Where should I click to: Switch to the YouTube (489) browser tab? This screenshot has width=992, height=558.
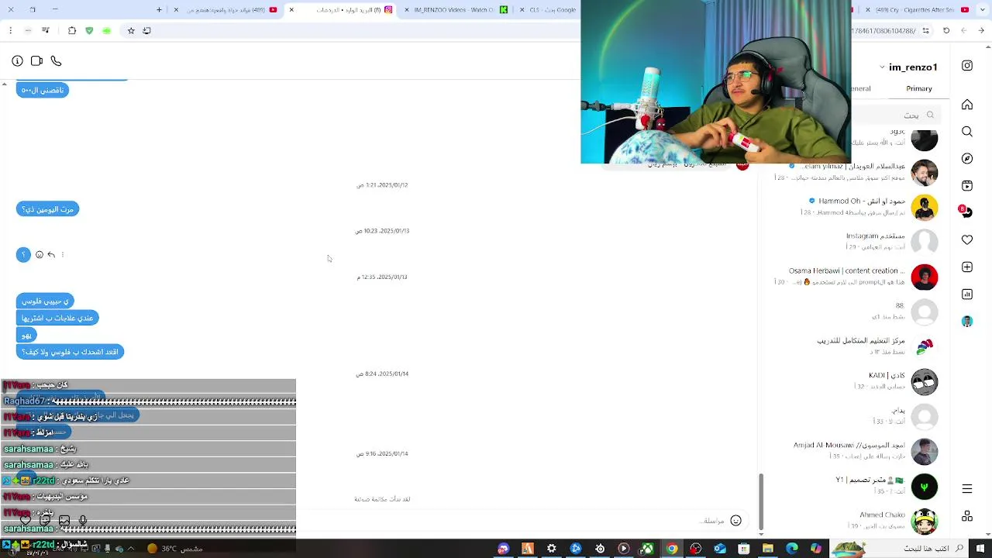(226, 10)
